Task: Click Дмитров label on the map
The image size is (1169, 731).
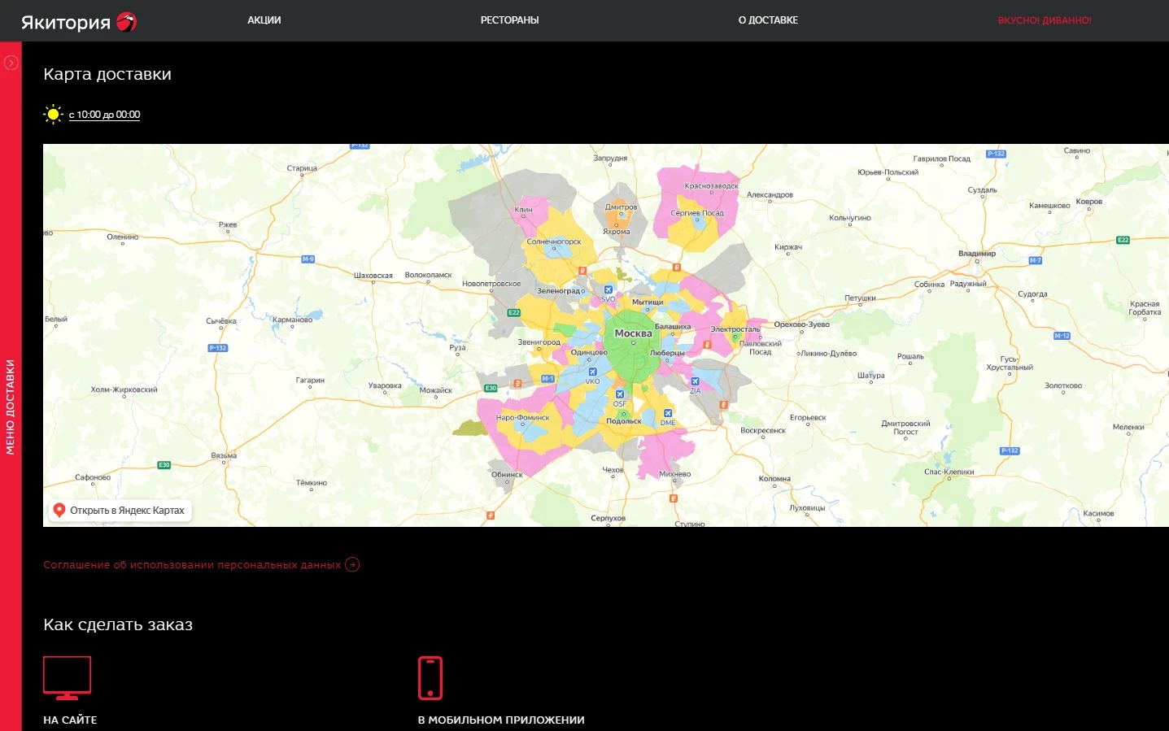Action: (621, 207)
